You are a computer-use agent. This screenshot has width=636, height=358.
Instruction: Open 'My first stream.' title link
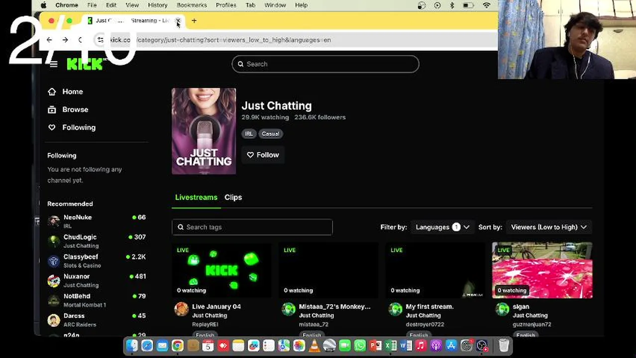(429, 307)
